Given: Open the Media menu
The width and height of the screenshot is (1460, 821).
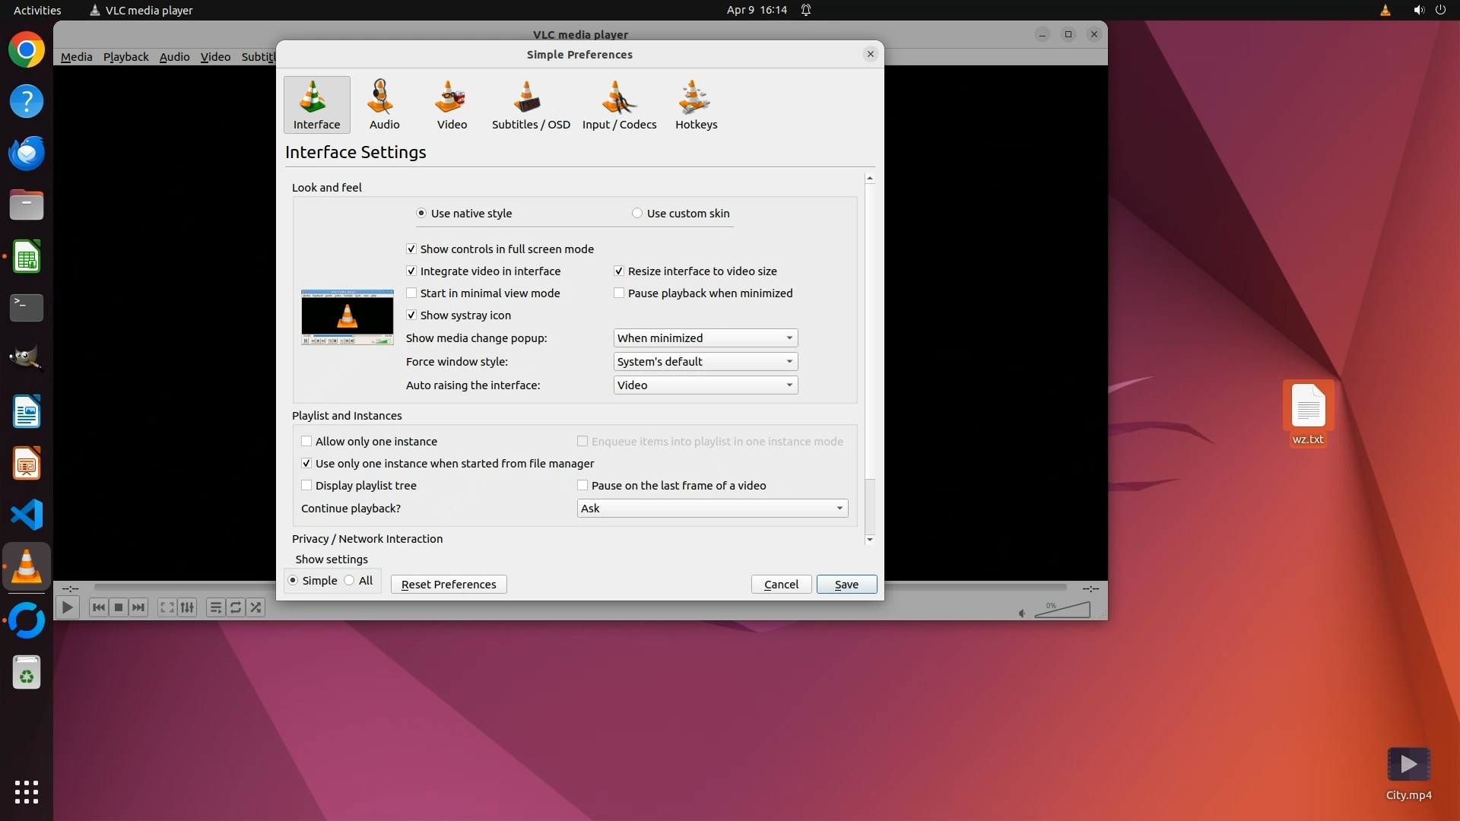Looking at the screenshot, I should (x=76, y=57).
